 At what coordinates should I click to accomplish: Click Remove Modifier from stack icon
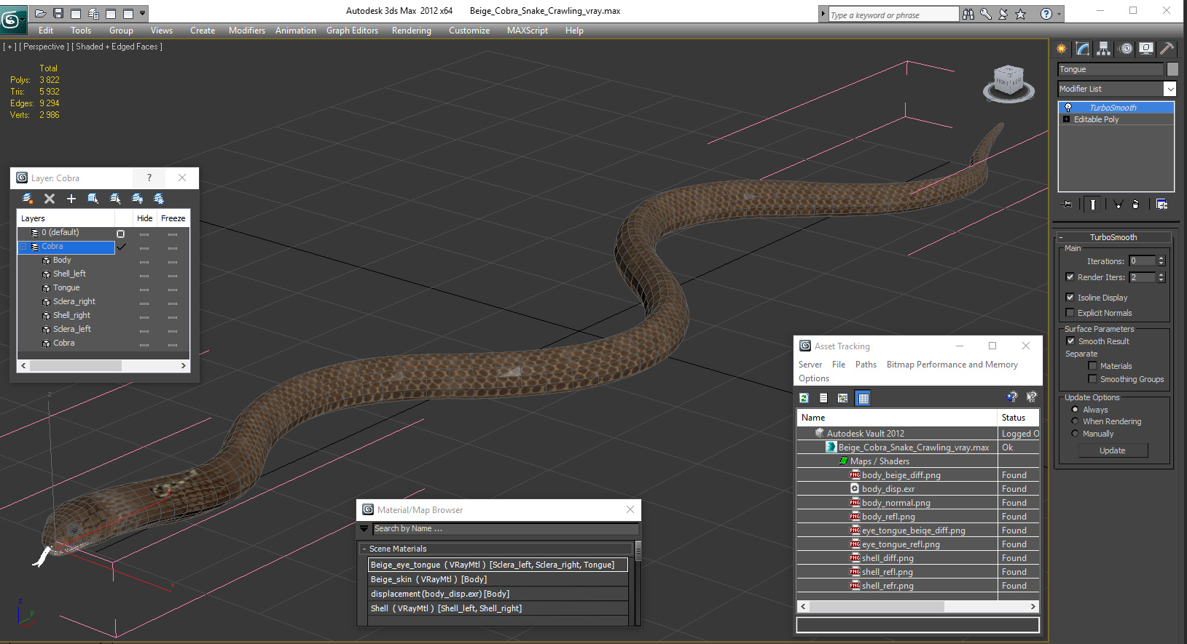click(x=1136, y=204)
